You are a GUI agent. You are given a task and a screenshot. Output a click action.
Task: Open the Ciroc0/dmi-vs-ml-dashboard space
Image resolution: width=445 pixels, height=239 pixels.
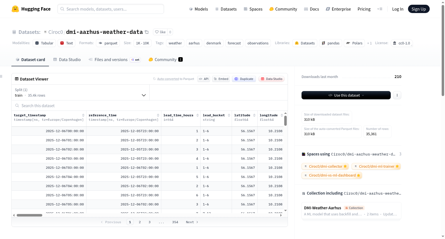[x=332, y=175]
